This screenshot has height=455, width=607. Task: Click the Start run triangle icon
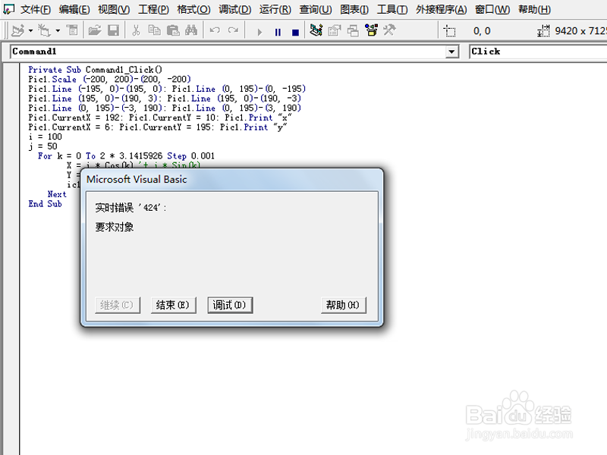pos(259,32)
